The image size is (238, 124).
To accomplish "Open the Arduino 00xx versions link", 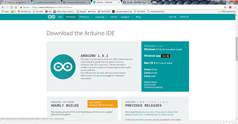I will [x=142, y=120].
